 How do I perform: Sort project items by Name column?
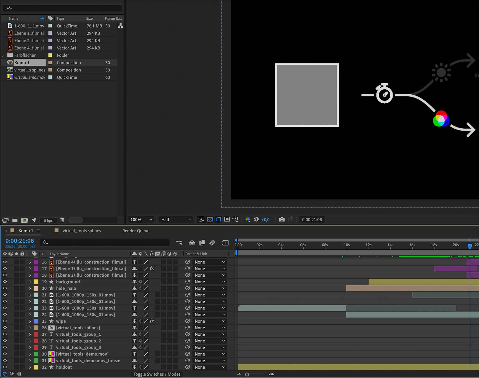14,18
